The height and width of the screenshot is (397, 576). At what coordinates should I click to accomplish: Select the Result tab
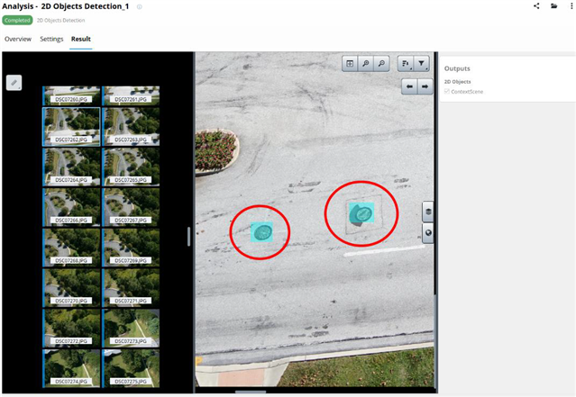click(x=81, y=39)
